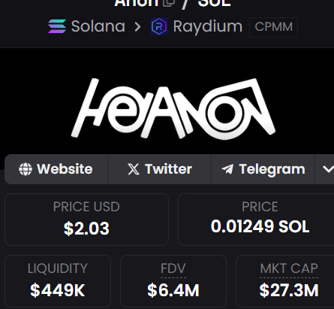Click the globe icon for Website
This screenshot has height=309, width=334.
pos(26,169)
